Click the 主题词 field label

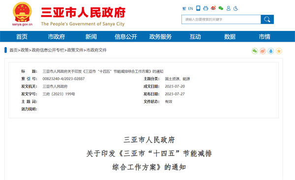[29, 102]
